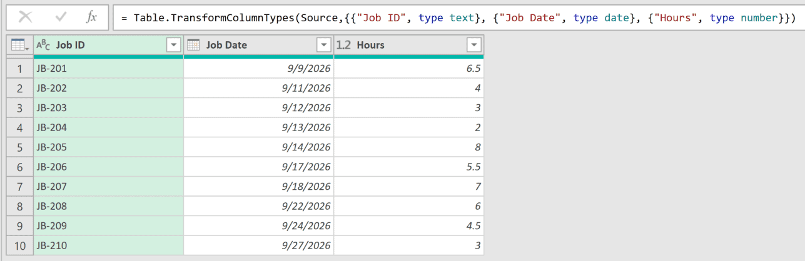
Task: Click the 1.2 number type icon for Hours
Action: pos(343,45)
